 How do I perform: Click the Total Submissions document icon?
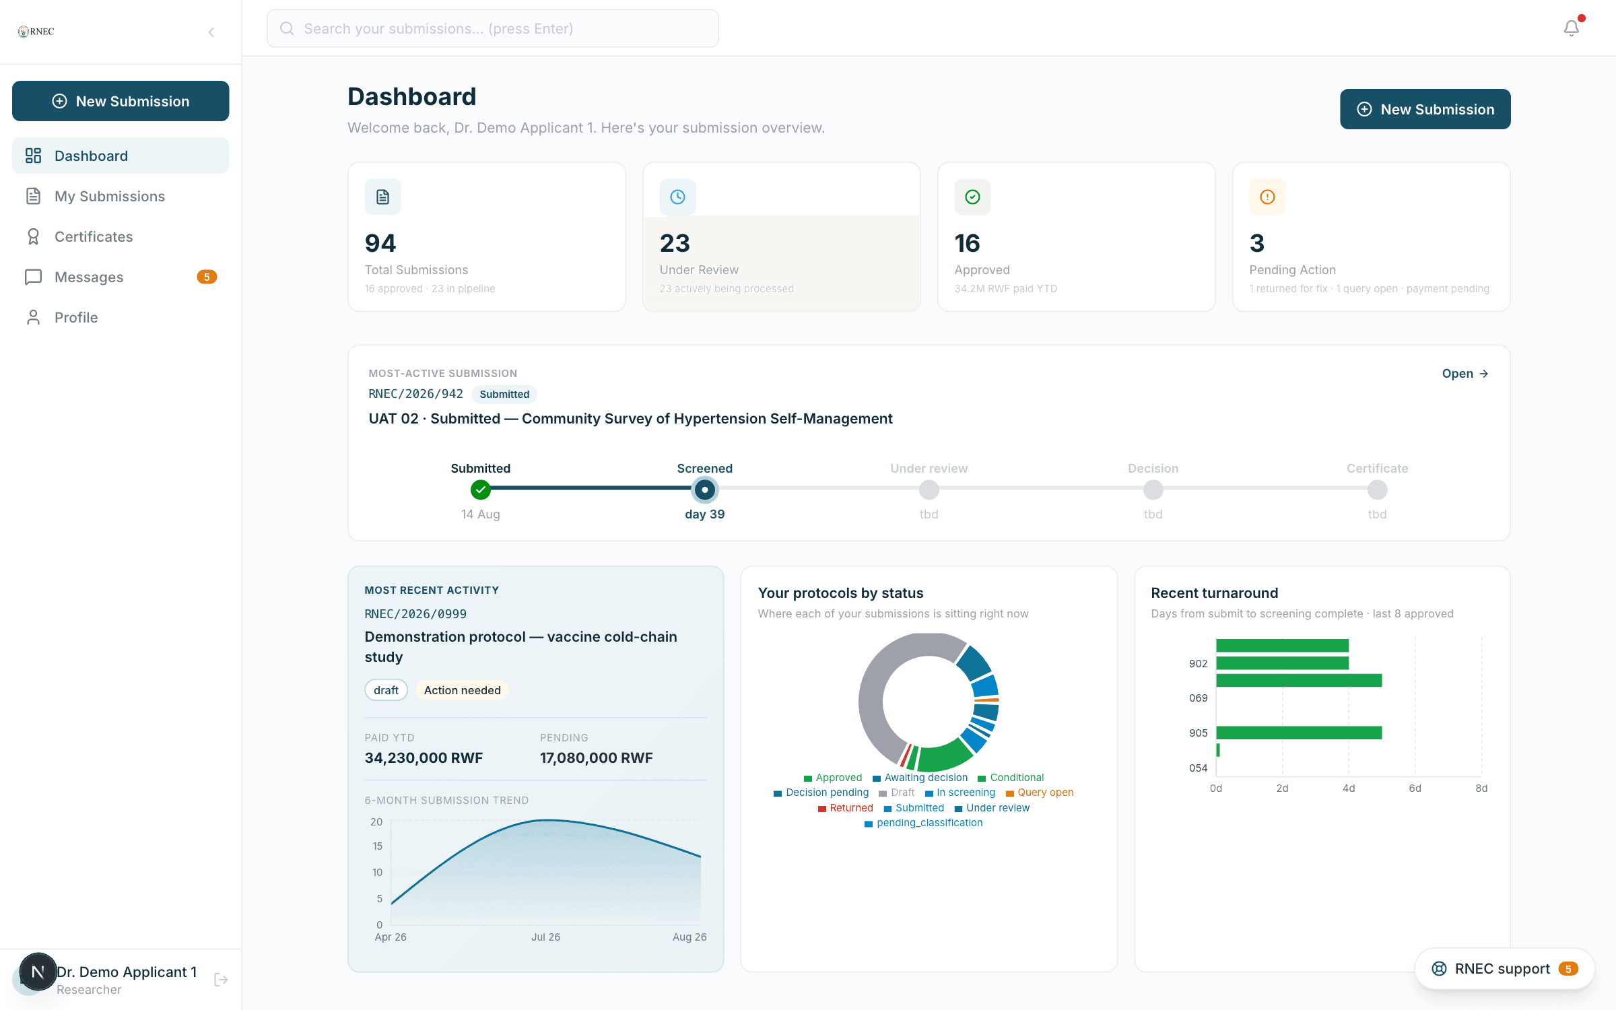click(x=382, y=197)
